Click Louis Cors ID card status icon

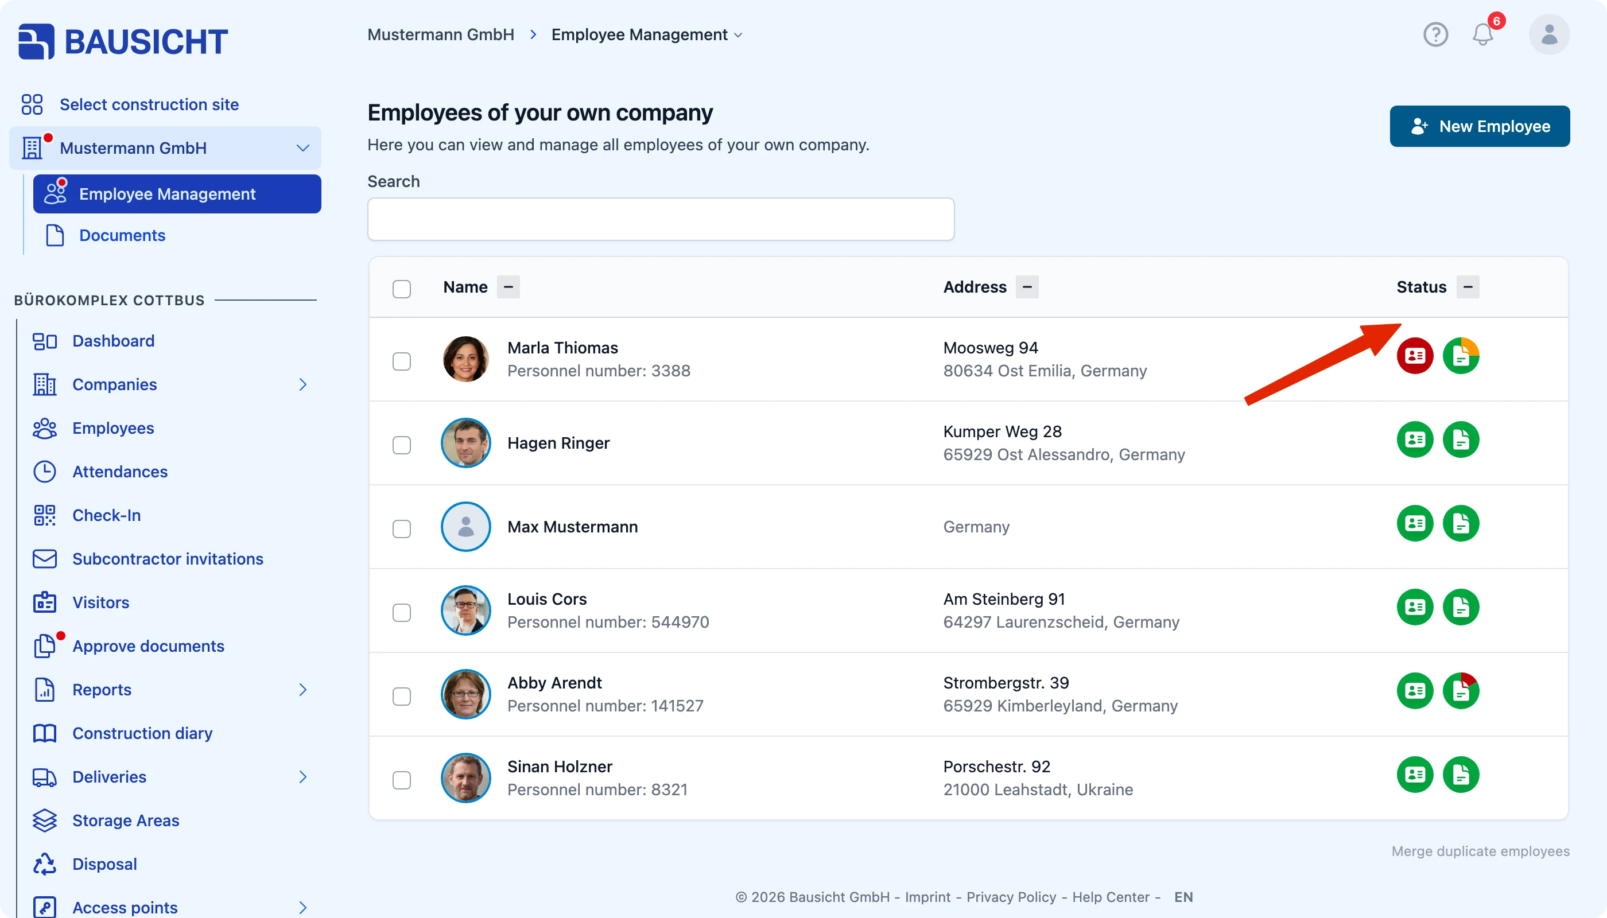pos(1415,607)
